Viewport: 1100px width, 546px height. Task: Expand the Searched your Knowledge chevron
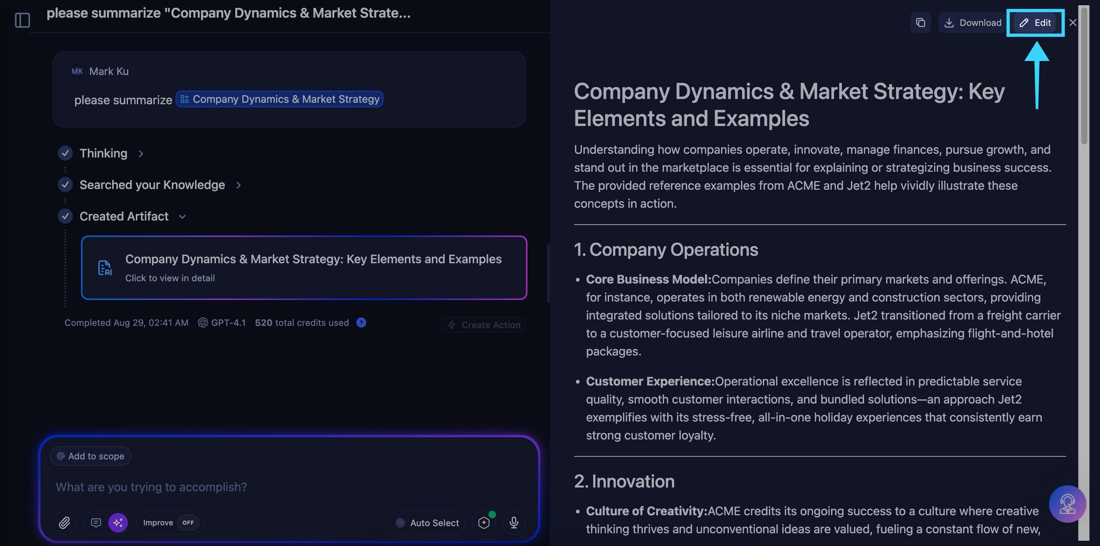pos(239,185)
